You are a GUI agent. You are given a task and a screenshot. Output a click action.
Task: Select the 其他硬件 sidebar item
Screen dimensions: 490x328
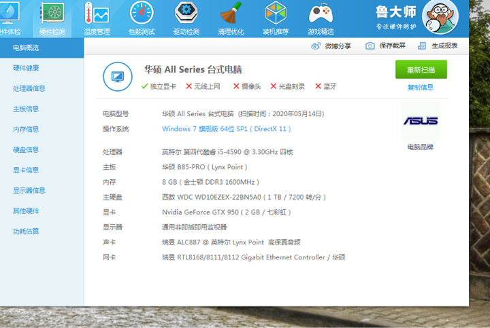click(x=26, y=211)
